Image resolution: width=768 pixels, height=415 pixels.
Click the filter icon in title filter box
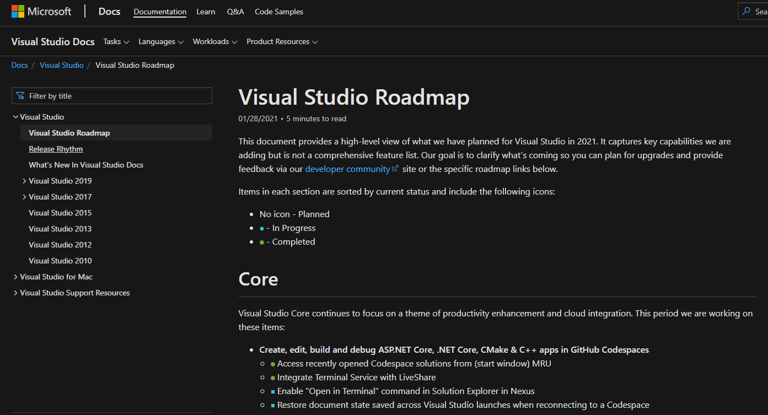click(20, 95)
